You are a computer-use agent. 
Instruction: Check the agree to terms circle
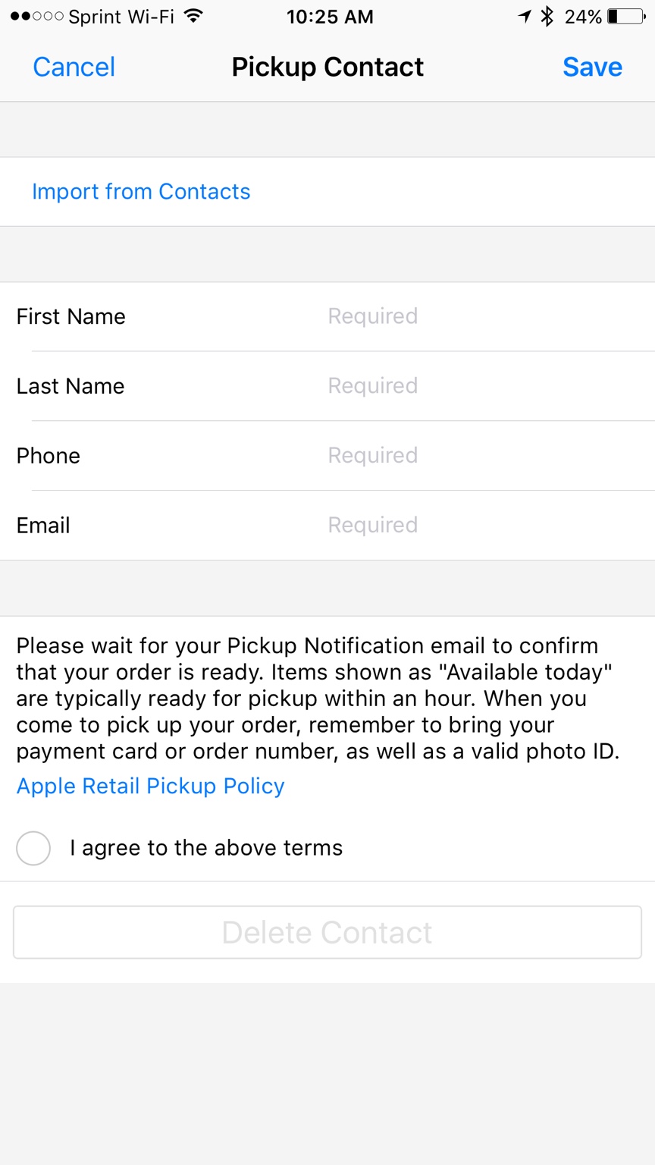[33, 848]
